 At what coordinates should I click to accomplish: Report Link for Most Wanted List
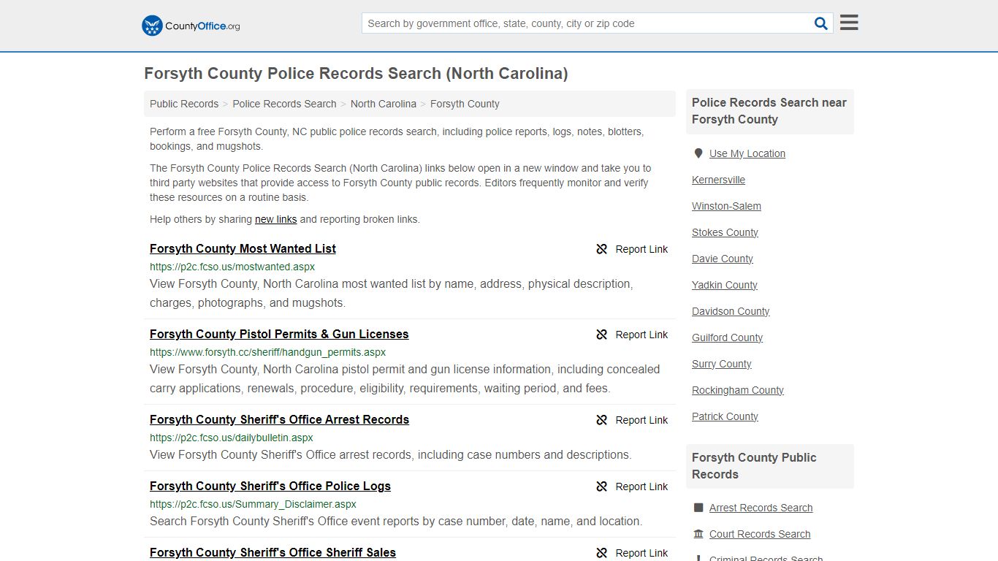pyautogui.click(x=641, y=249)
